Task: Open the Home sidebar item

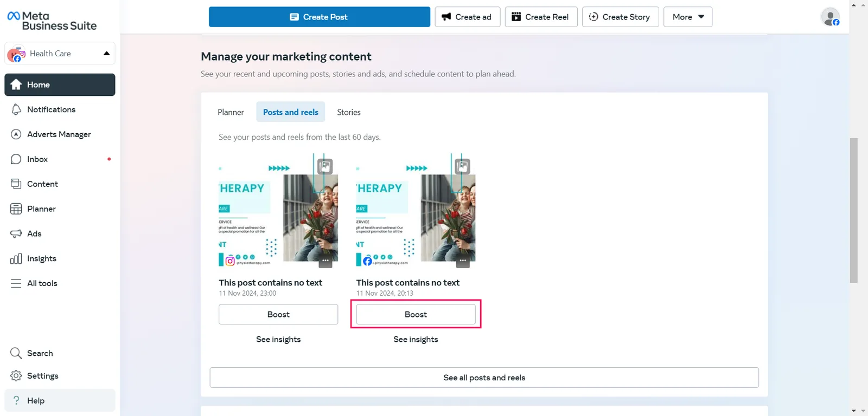Action: [x=60, y=84]
